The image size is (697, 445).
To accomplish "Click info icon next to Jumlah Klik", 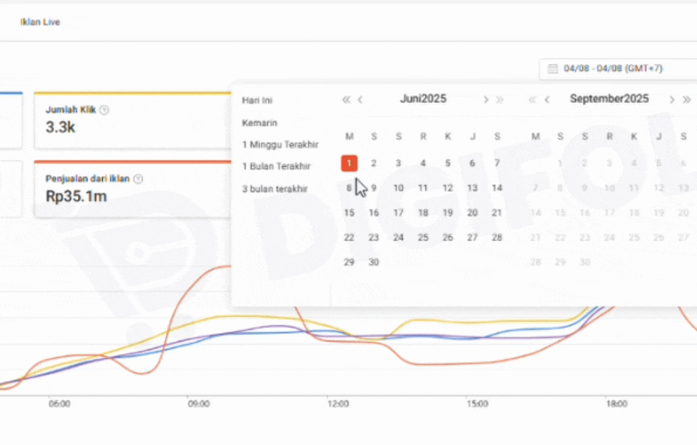I will click(104, 110).
